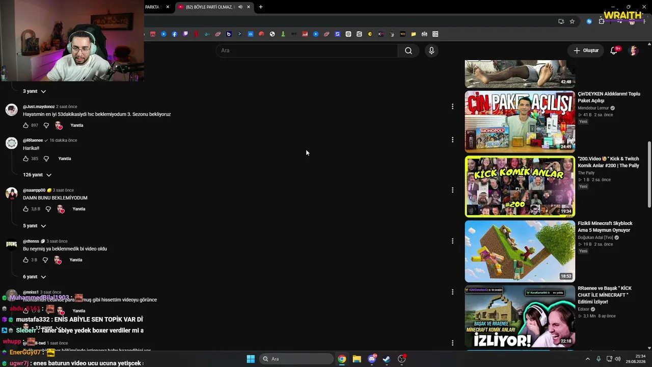Image resolution: width=652 pixels, height=367 pixels.
Task: Open the 'ÇİN PAKET AÇILIŞI' video thumbnail
Action: pos(520,122)
